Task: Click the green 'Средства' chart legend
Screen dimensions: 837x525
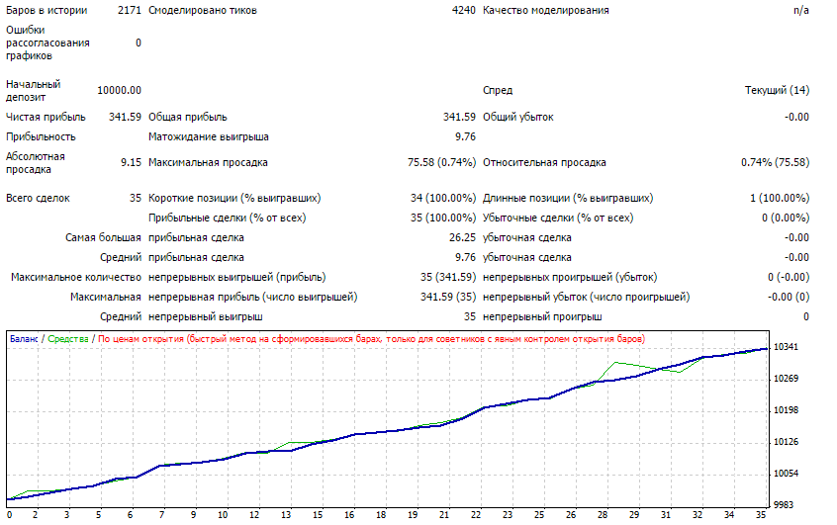Action: click(x=68, y=339)
